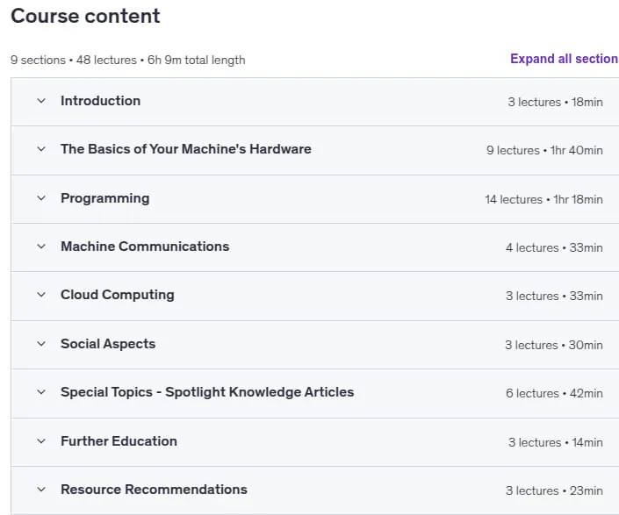This screenshot has height=515, width=619.
Task: Expand Resource Recommendations using its chevron
Action: [x=41, y=490]
